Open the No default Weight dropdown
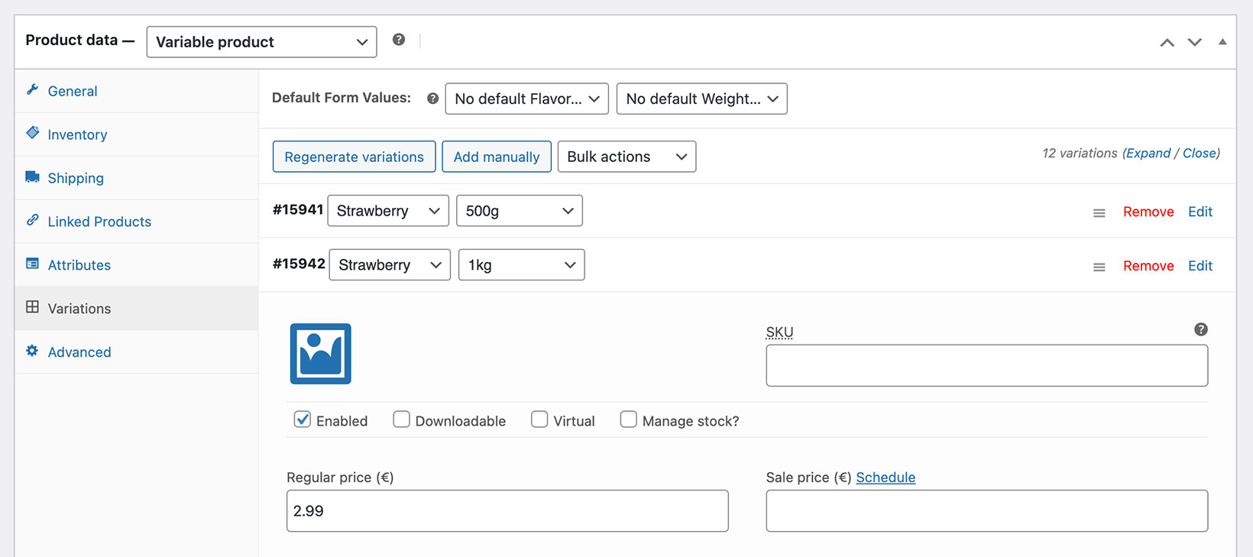Screen dimensions: 1253x557 (x=701, y=99)
